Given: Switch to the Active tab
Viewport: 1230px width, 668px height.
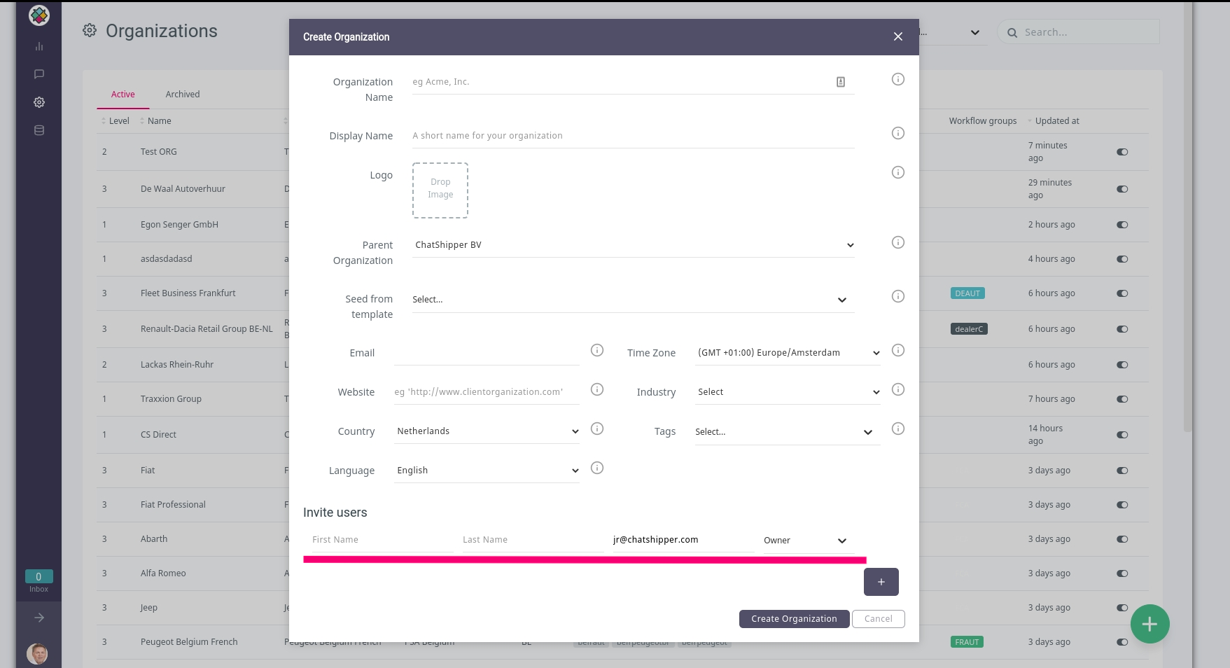Looking at the screenshot, I should [123, 95].
